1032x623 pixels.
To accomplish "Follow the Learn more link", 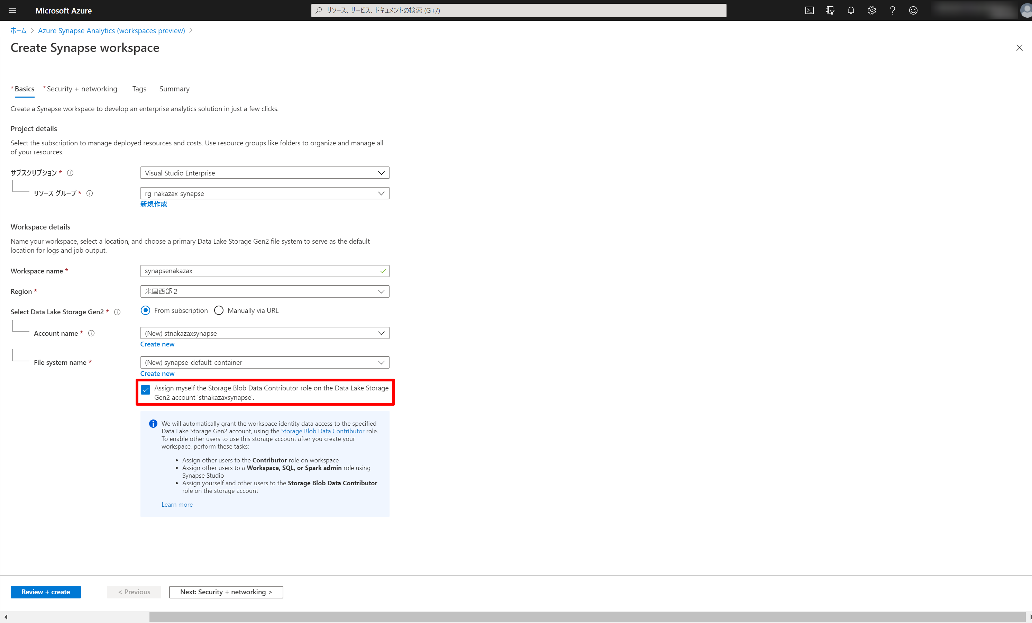I will (177, 504).
